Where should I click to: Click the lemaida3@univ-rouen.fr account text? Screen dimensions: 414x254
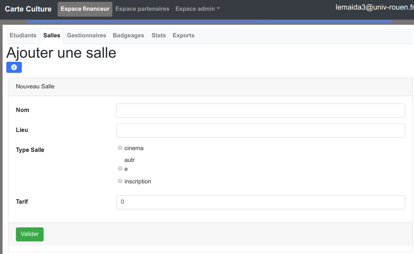pyautogui.click(x=374, y=7)
